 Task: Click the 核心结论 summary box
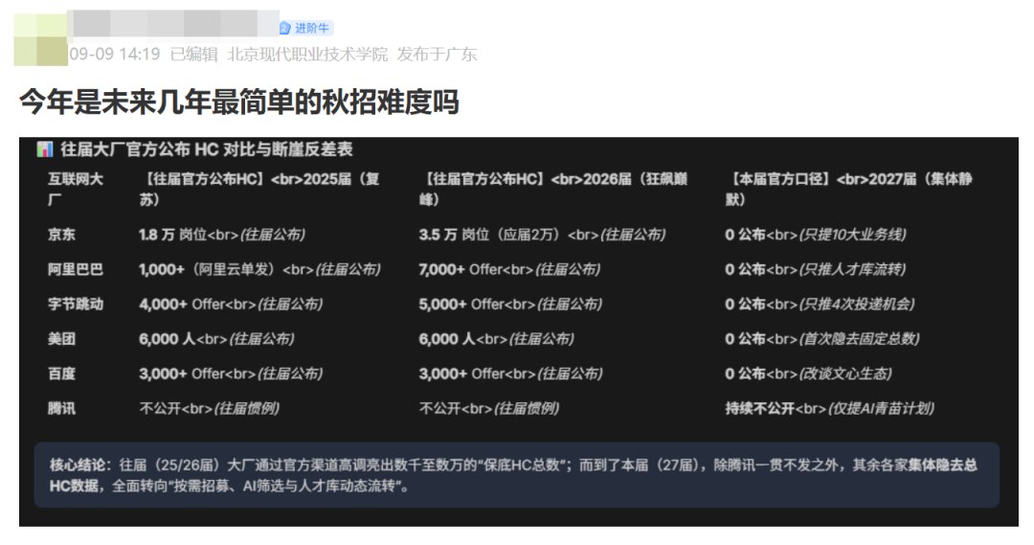click(x=517, y=475)
